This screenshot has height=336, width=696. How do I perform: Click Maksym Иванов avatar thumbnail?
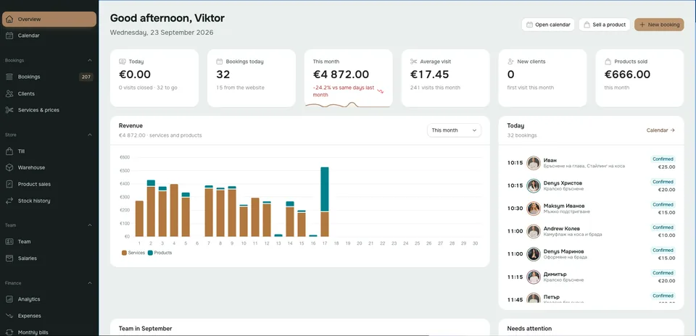pyautogui.click(x=533, y=209)
